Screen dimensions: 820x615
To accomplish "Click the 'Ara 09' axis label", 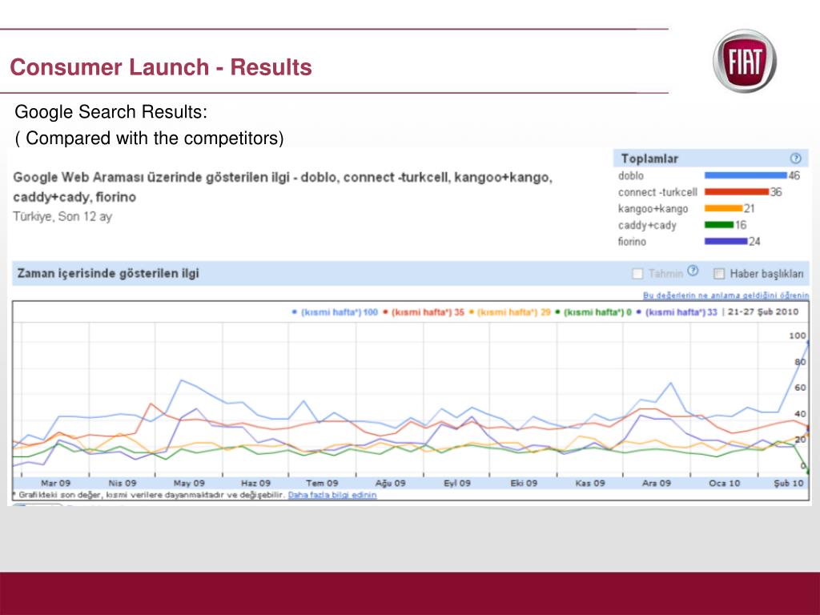I will pos(657,483).
